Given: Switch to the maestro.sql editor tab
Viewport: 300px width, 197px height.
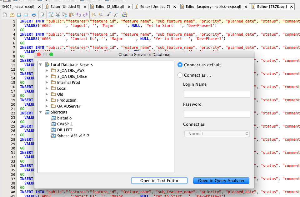Looking at the screenshot, I should point(17,7).
